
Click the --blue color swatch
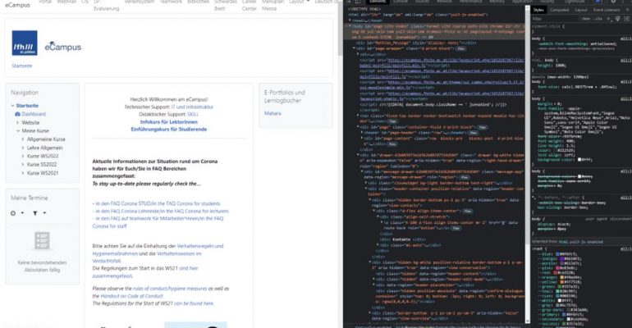point(557,254)
